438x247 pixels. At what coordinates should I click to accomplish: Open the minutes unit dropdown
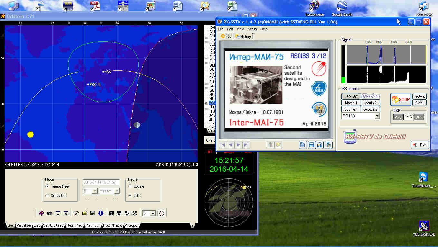pyautogui.click(x=117, y=191)
